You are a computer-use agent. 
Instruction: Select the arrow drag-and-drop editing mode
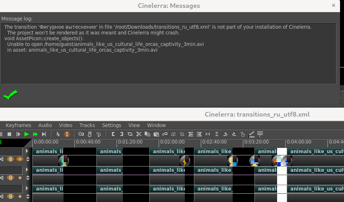tap(58, 134)
